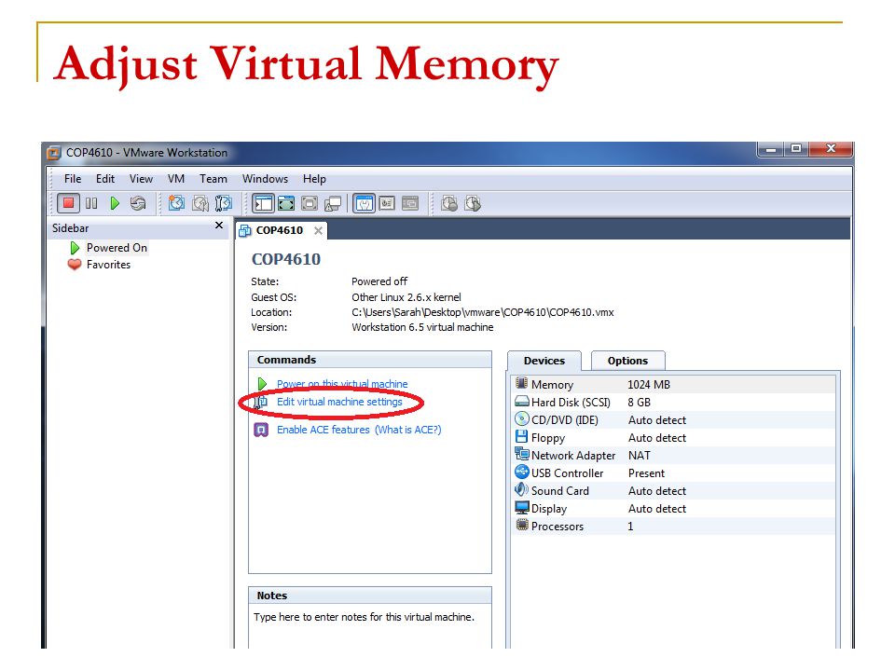Click the VMware Workstation title bar app icon
Screen dimensions: 895x671
point(54,152)
